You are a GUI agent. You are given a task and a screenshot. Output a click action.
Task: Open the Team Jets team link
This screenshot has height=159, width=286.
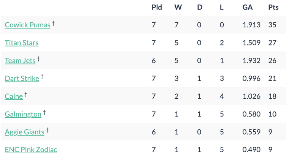pyautogui.click(x=20, y=61)
